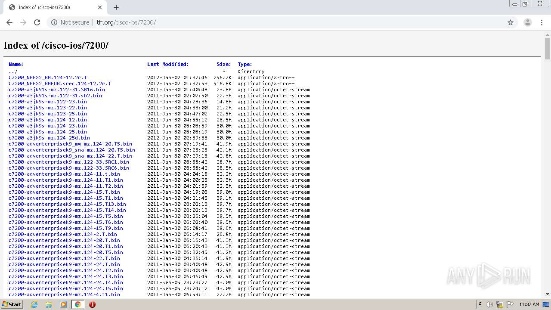Close the 'Index of /cisco-ios/7200/' tab
This screenshot has height=310, width=551.
(x=100, y=7)
